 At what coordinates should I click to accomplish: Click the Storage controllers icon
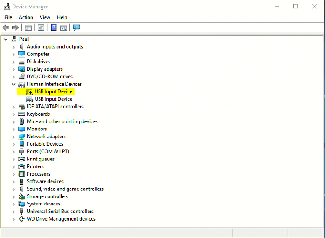point(22,196)
